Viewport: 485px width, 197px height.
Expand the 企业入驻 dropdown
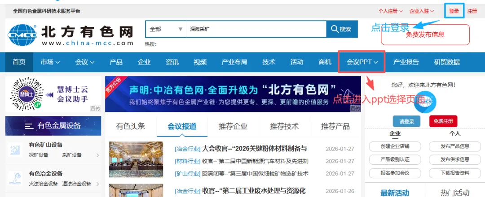422,11
